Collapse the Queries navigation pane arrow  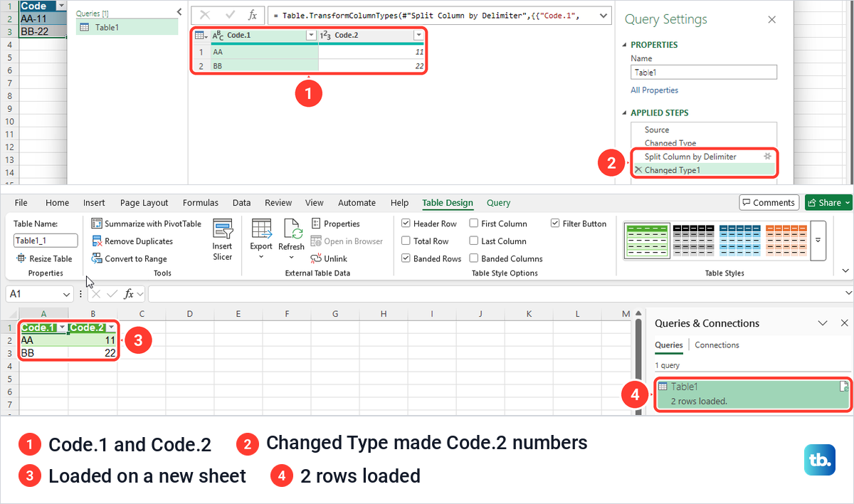(x=178, y=14)
